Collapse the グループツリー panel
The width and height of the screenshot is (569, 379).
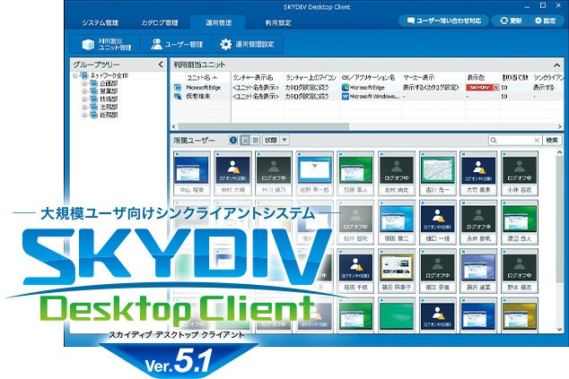coord(161,65)
